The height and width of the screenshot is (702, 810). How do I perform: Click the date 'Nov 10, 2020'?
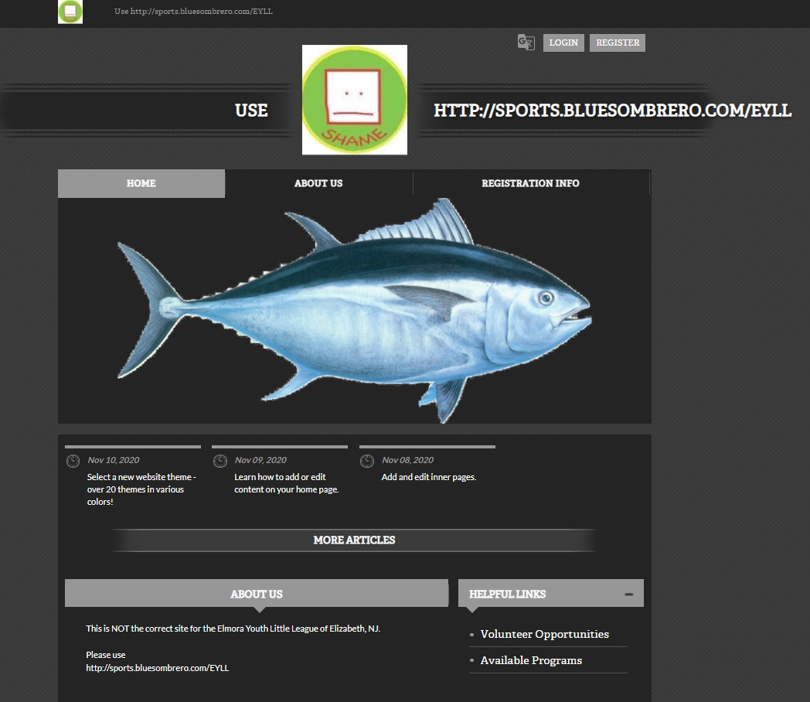113,460
